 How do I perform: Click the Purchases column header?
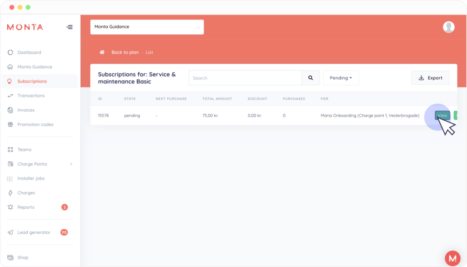[x=294, y=99]
